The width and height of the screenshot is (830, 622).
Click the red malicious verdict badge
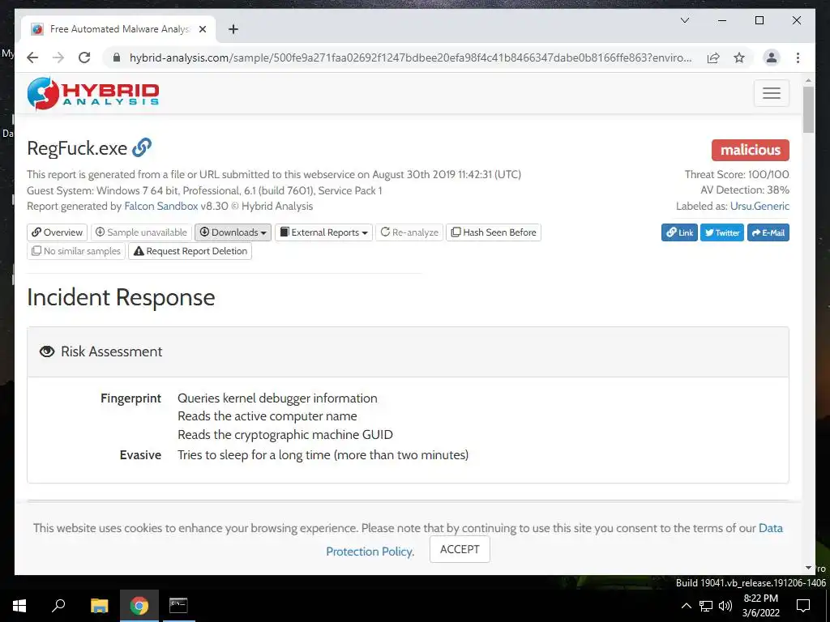pos(750,150)
